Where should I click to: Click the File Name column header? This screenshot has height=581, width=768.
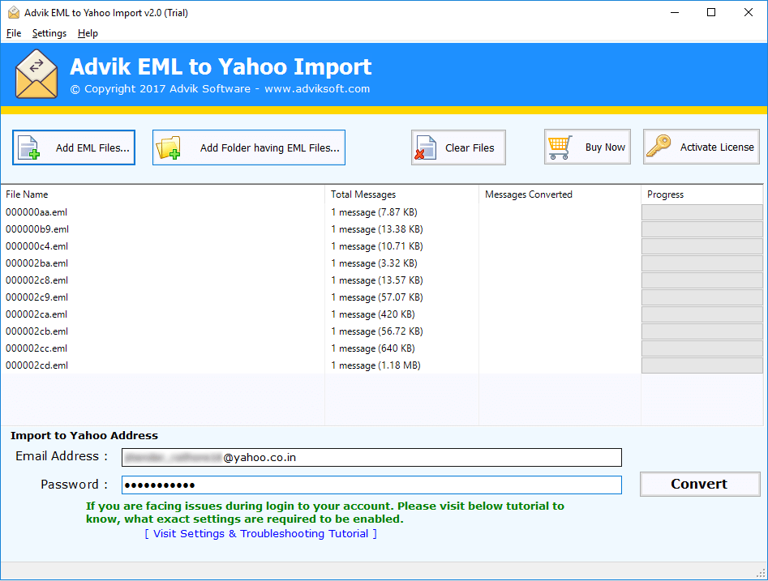tap(163, 194)
